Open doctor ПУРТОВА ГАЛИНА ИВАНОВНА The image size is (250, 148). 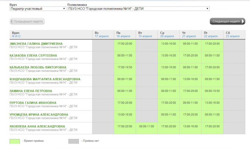tap(33, 103)
